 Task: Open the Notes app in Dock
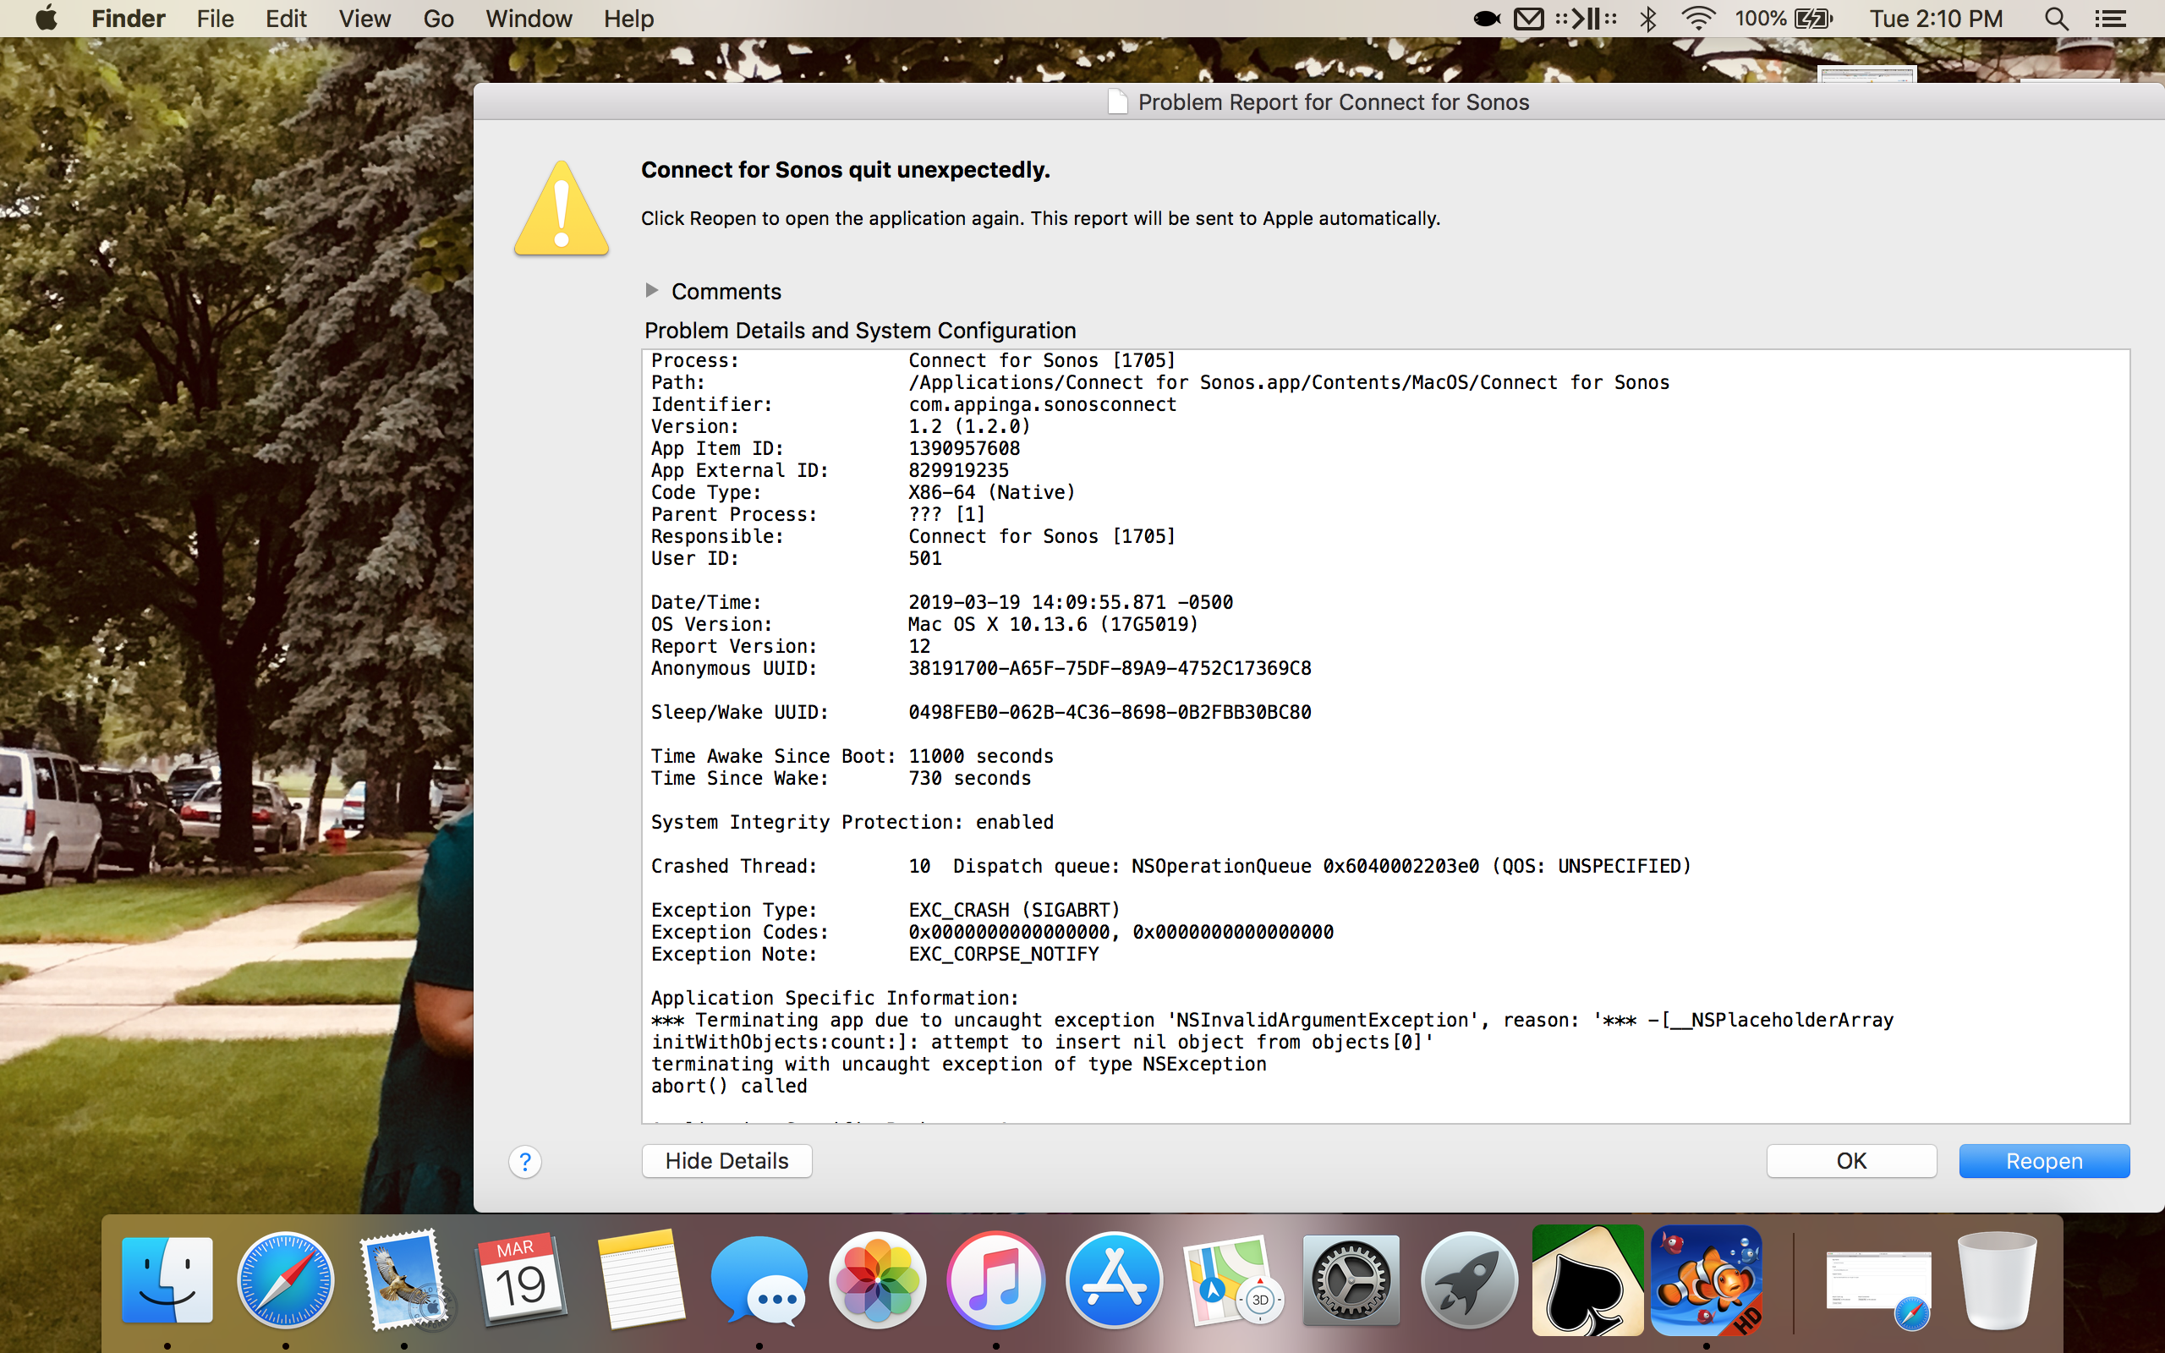639,1279
